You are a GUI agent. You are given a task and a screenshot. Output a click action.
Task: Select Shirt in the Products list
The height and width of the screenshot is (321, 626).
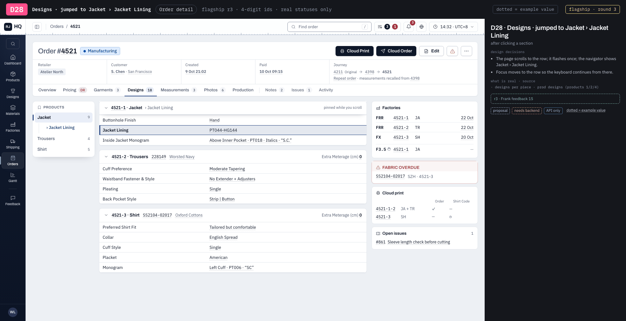[x=64, y=149]
